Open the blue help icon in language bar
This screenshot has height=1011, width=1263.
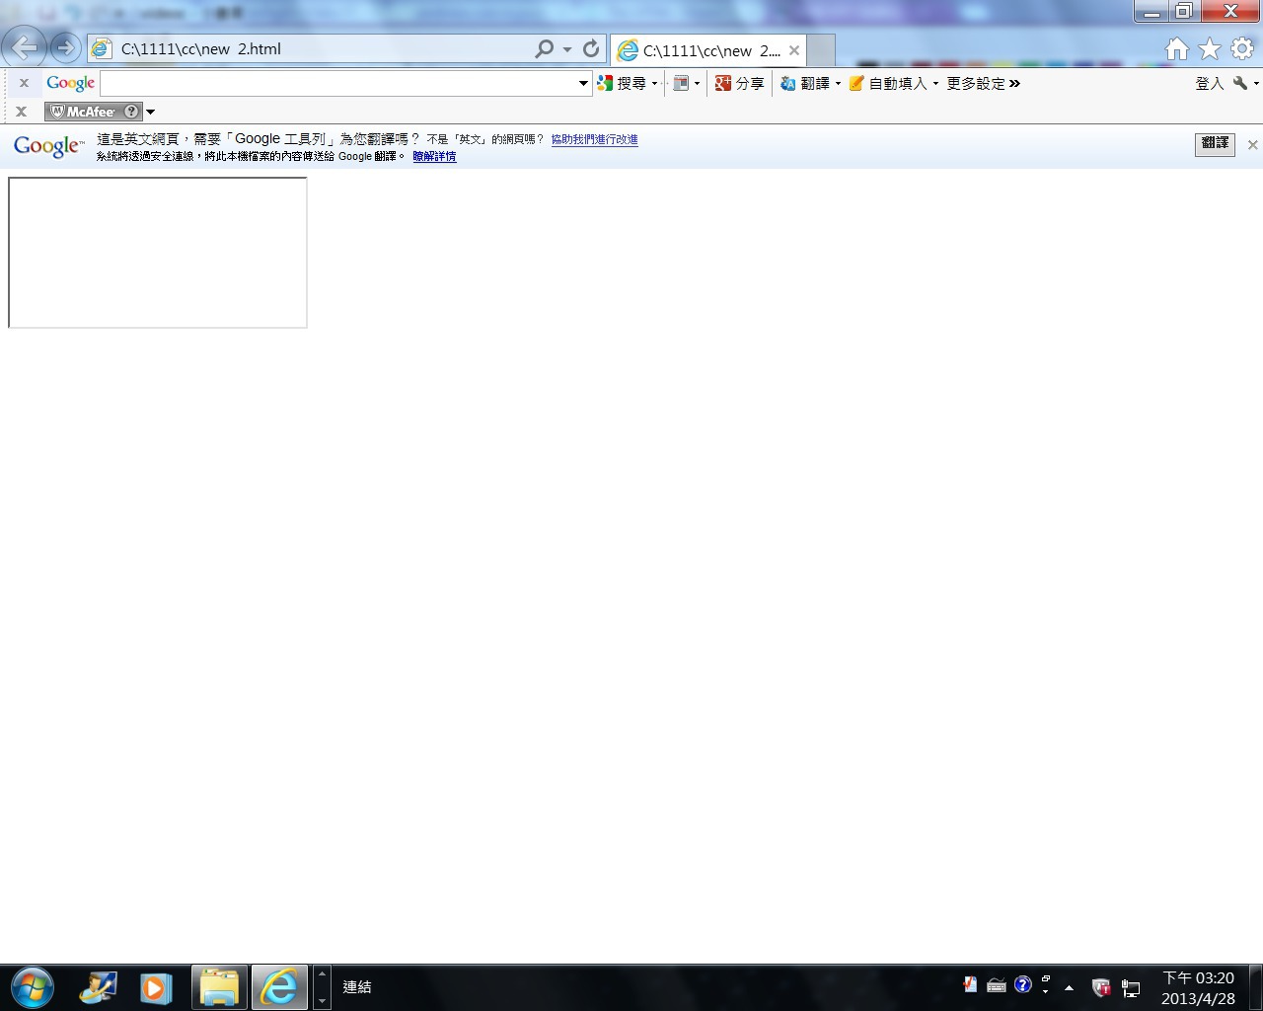[x=1023, y=984]
